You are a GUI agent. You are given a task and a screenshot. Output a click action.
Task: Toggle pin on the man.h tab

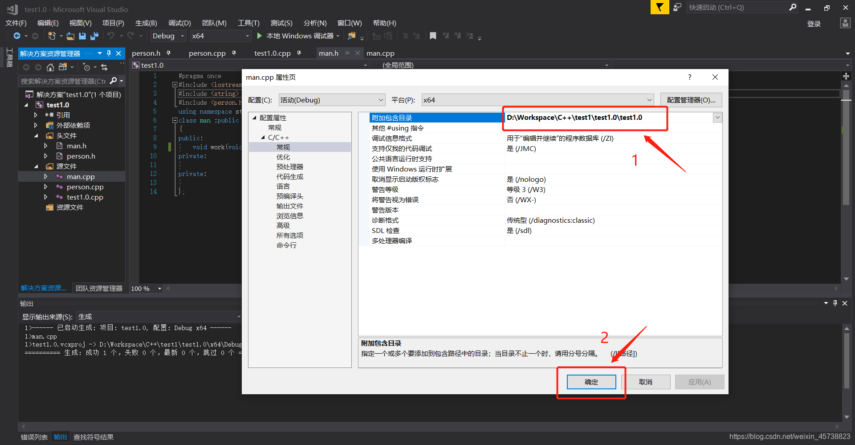pos(347,53)
